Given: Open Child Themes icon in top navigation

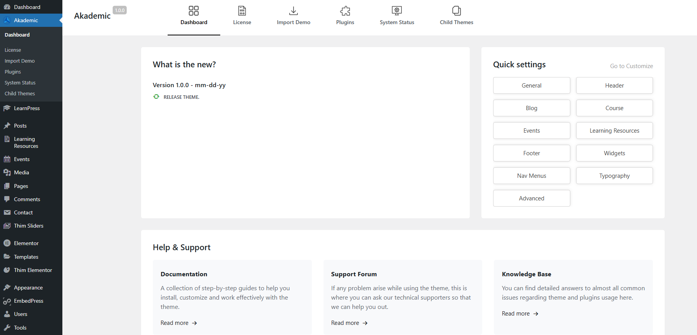Looking at the screenshot, I should (x=456, y=11).
